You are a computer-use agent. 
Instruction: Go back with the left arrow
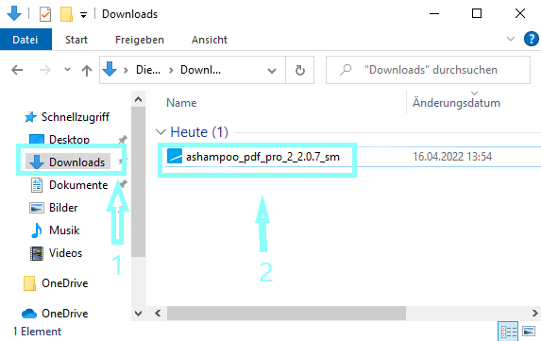tap(17, 70)
